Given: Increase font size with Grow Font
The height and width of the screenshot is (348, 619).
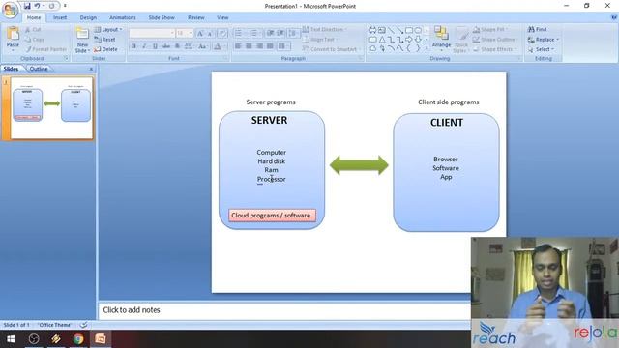Looking at the screenshot, I should (200, 34).
